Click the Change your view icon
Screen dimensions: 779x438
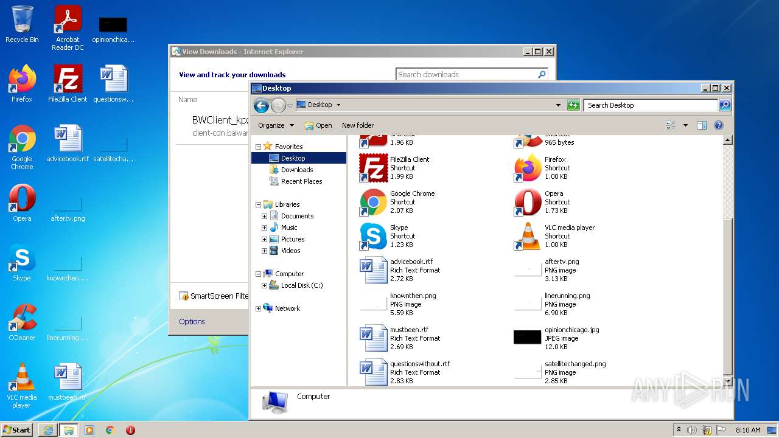click(x=671, y=125)
